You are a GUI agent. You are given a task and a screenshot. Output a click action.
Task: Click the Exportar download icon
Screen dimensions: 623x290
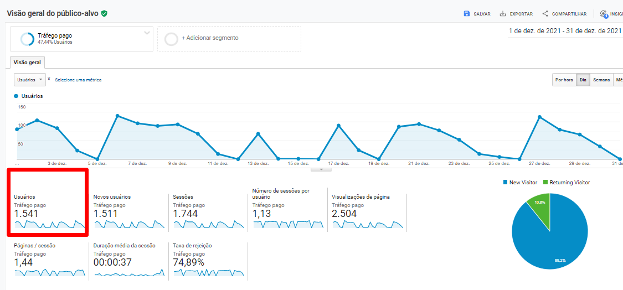[503, 14]
